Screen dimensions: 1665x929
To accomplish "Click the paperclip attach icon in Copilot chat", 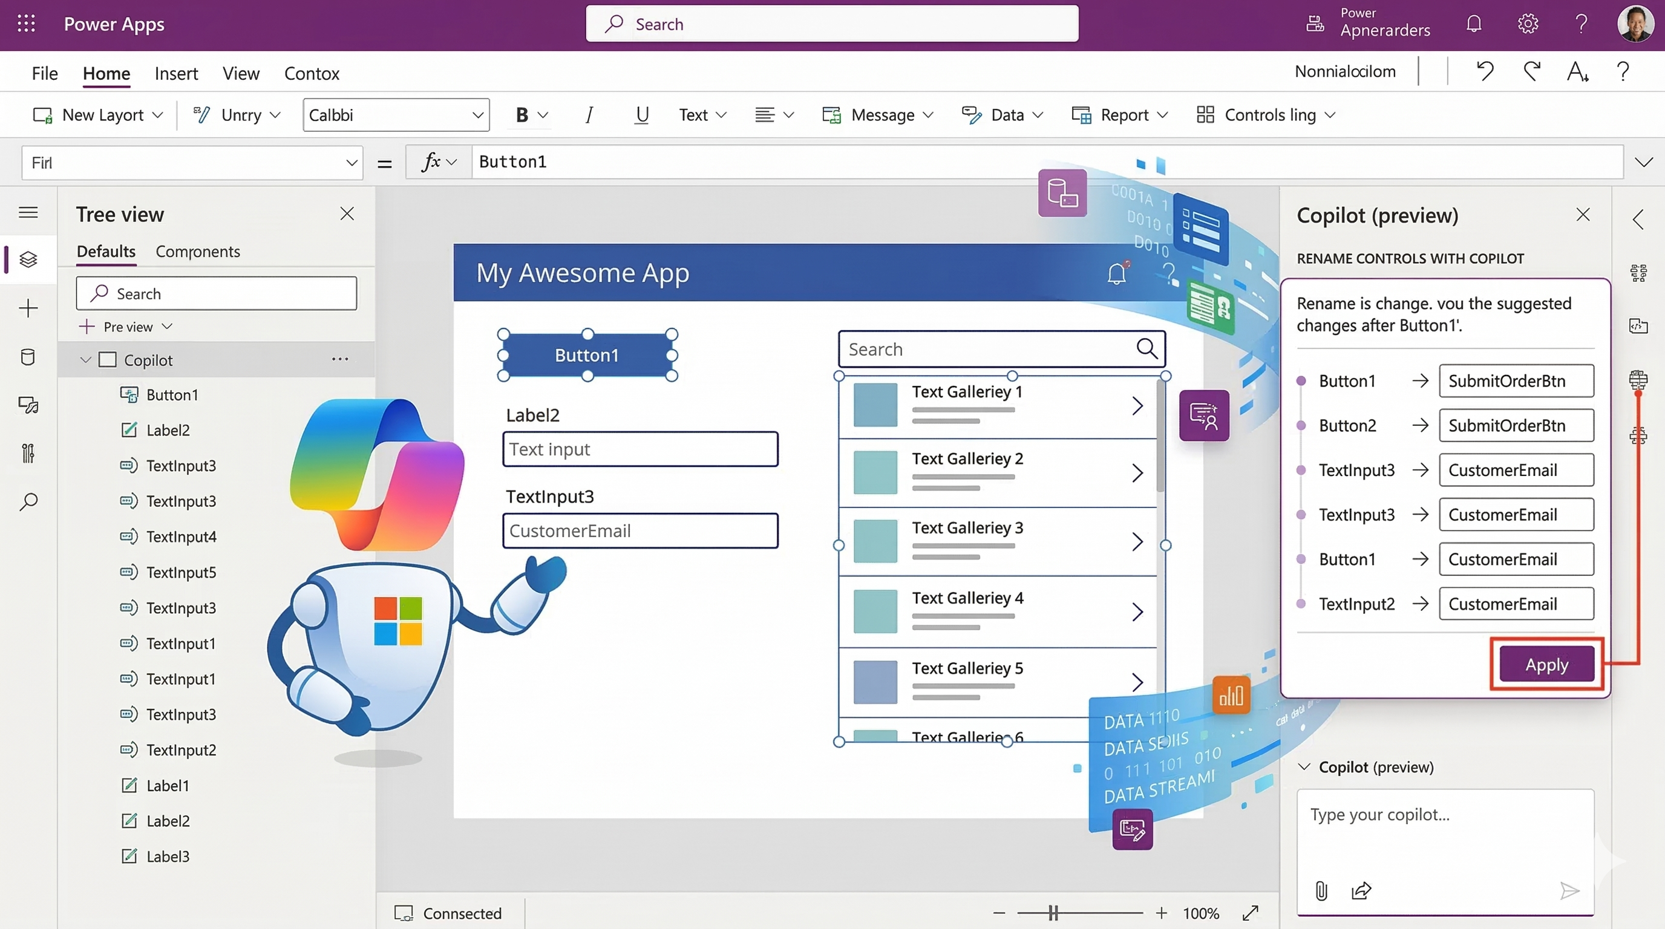I will pos(1321,891).
